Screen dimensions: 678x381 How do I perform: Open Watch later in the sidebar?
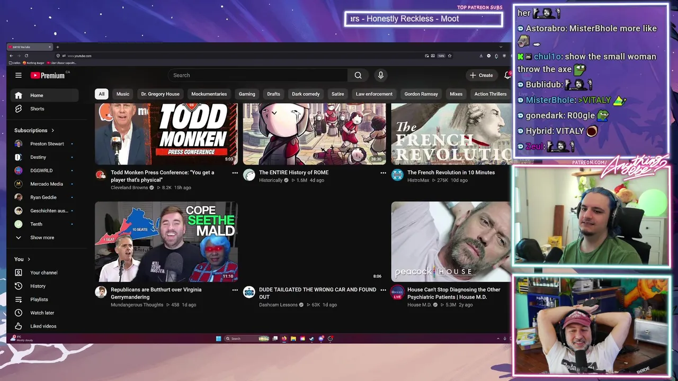[x=44, y=313]
